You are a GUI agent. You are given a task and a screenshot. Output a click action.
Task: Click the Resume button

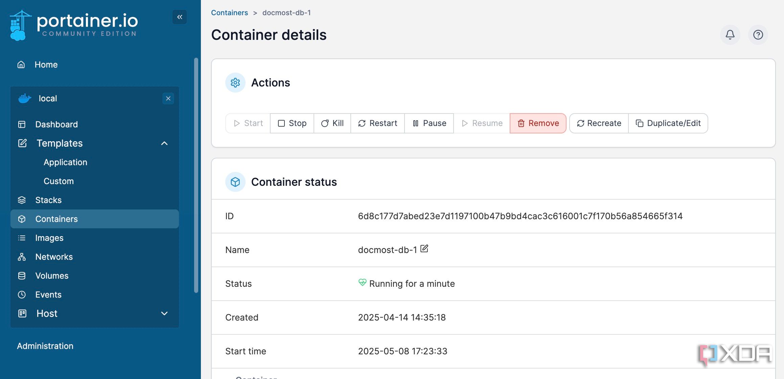tap(482, 123)
